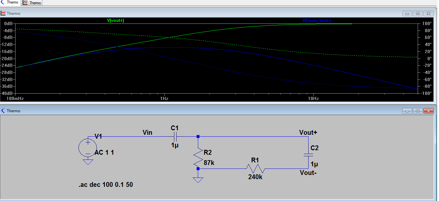Click the 100° phase axis label
439x201 pixels.
pyautogui.click(x=427, y=24)
